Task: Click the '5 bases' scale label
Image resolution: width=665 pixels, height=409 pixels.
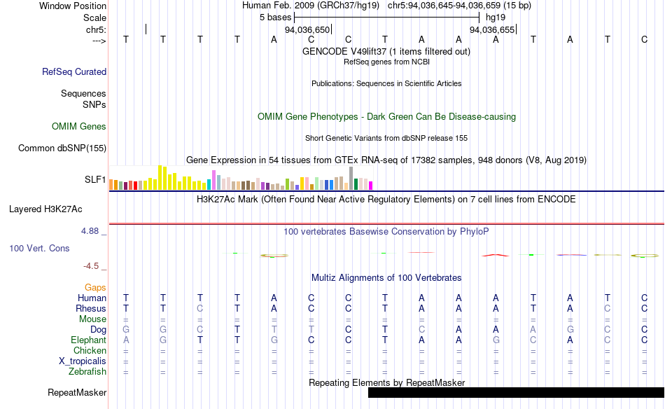Action: (276, 18)
